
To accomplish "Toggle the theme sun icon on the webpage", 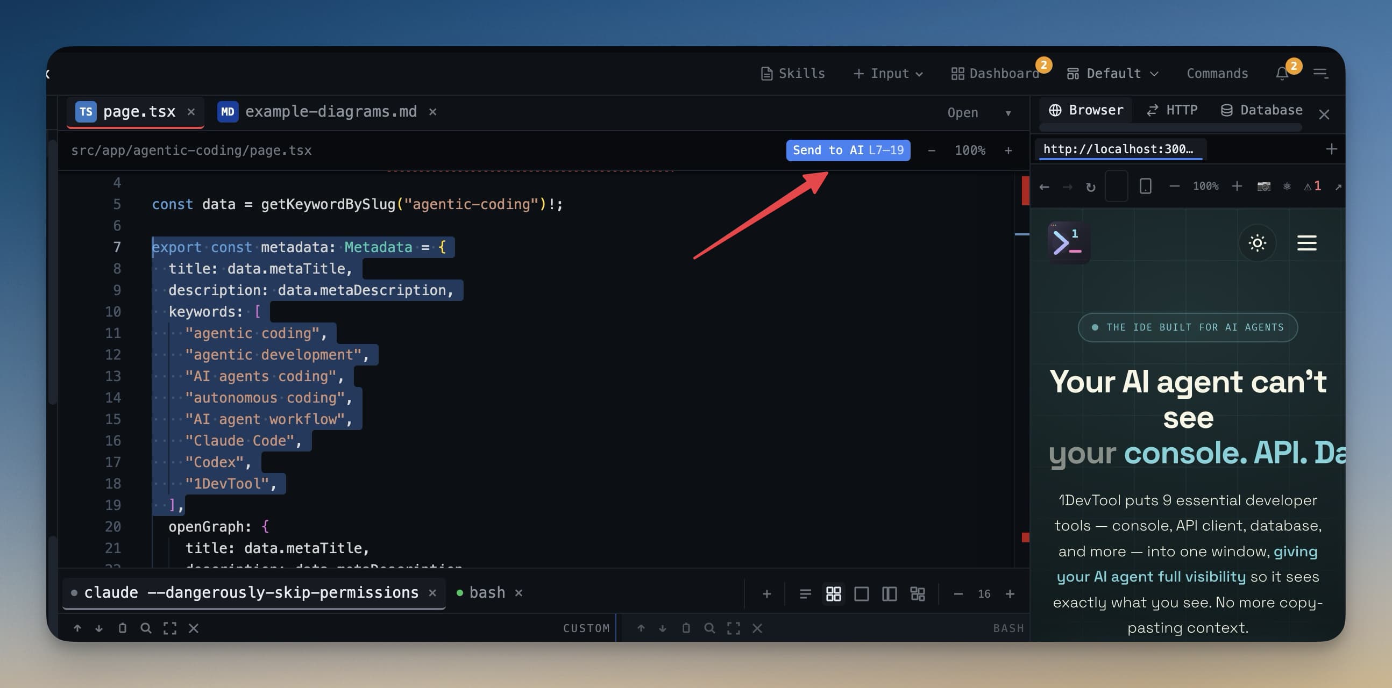I will [1258, 243].
